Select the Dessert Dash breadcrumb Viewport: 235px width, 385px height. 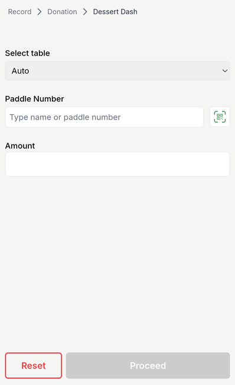click(x=115, y=12)
